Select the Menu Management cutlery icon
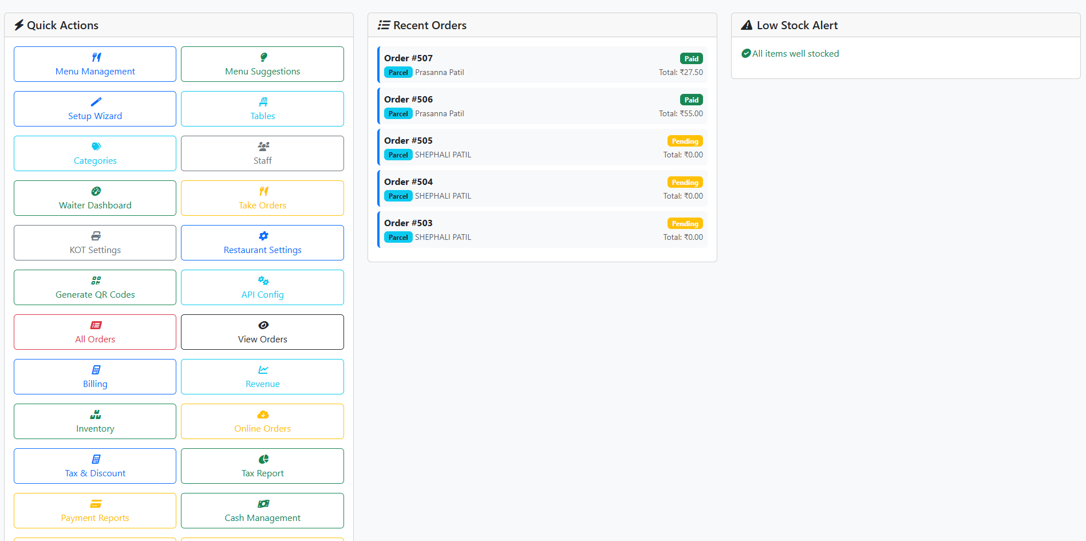This screenshot has width=1086, height=541. tap(95, 57)
